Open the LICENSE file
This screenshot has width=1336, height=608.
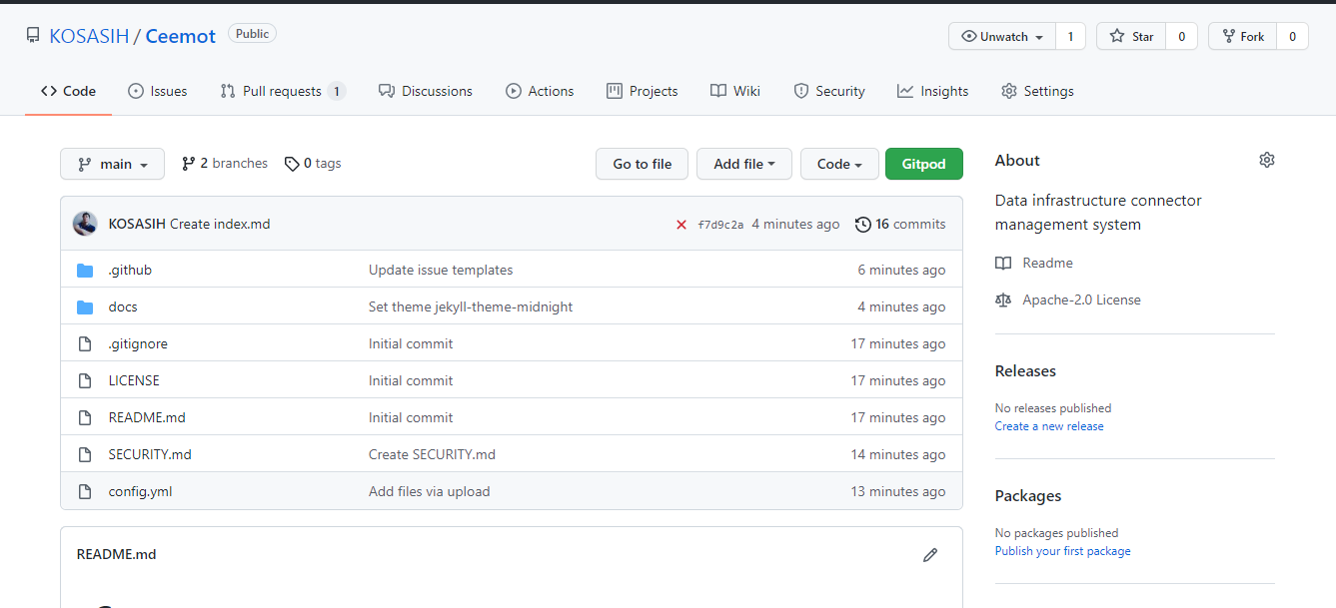[134, 380]
